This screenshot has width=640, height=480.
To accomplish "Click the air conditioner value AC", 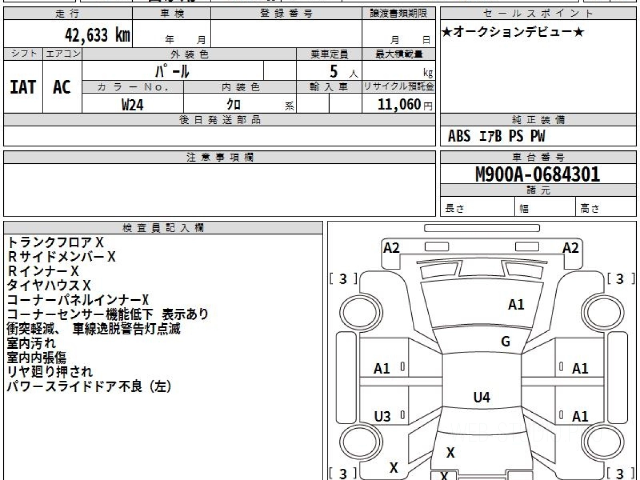I will 62,87.
